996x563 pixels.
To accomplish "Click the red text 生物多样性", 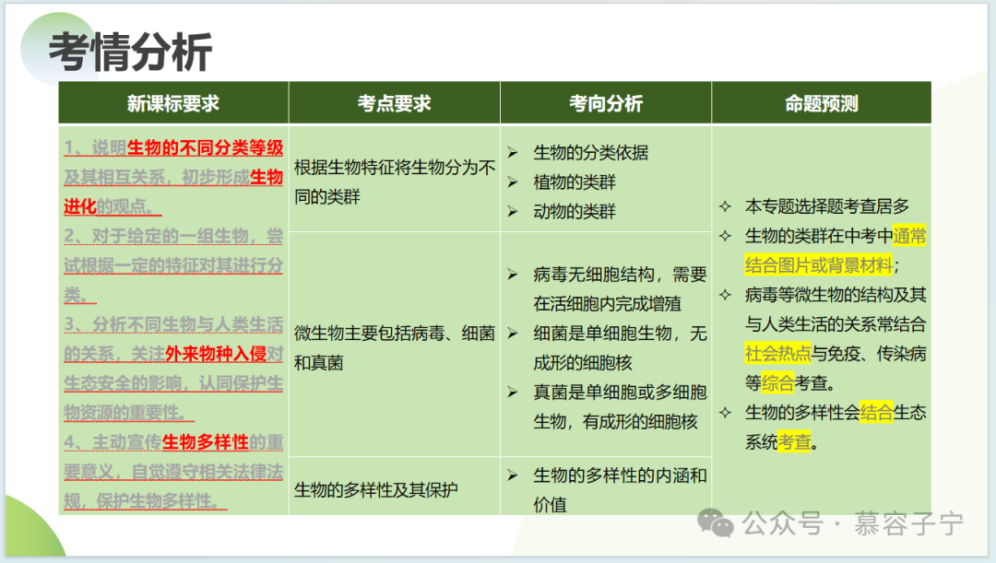I will (205, 441).
